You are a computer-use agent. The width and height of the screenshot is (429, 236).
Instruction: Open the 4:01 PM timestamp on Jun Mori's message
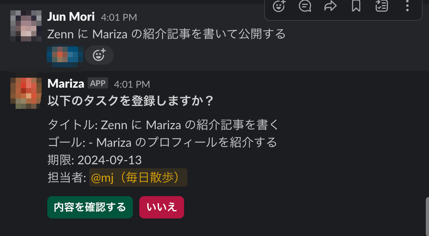pos(119,18)
